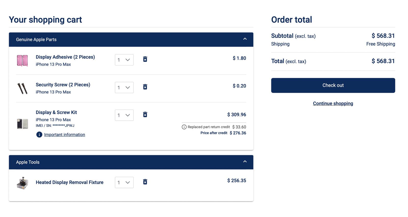Image resolution: width=408 pixels, height=217 pixels.
Task: Click Heated Display Removal Fixture thumbnail
Action: coord(22,183)
